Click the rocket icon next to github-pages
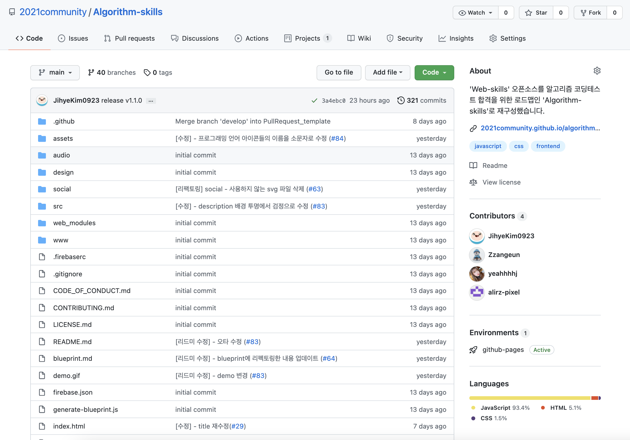This screenshot has width=630, height=440. [473, 350]
